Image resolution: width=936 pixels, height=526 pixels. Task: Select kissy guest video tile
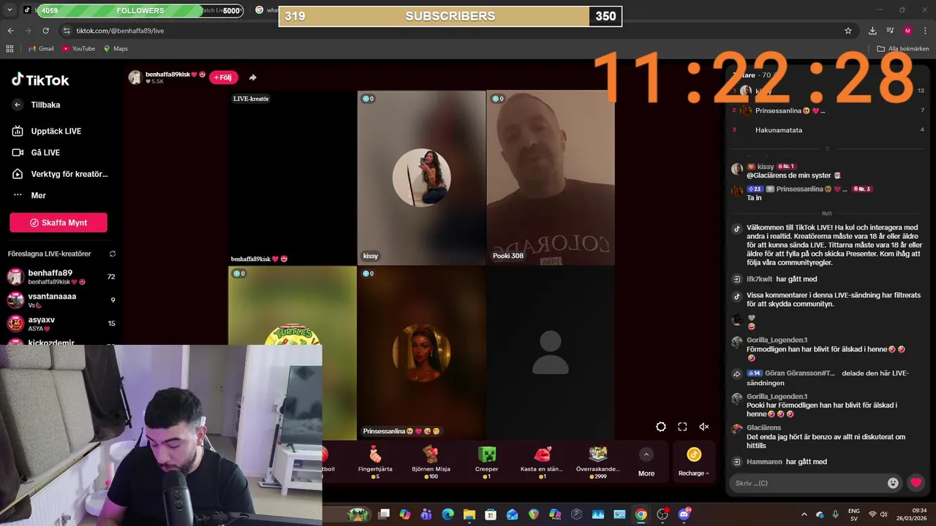pyautogui.click(x=421, y=178)
